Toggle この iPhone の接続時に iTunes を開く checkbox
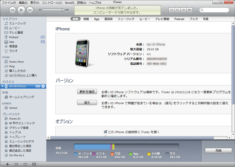The width and height of the screenshot is (235, 167). click(x=105, y=132)
